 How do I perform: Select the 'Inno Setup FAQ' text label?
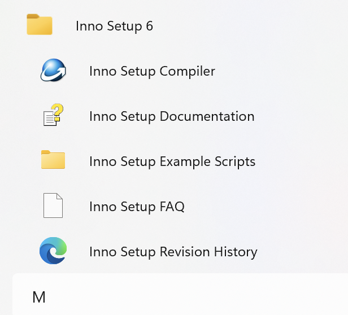point(137,207)
